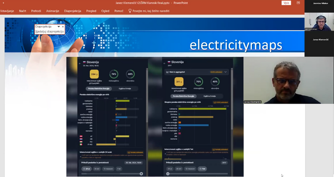Click back arrow beside left Slovenija title
This screenshot has width=334, height=177.
79,63
